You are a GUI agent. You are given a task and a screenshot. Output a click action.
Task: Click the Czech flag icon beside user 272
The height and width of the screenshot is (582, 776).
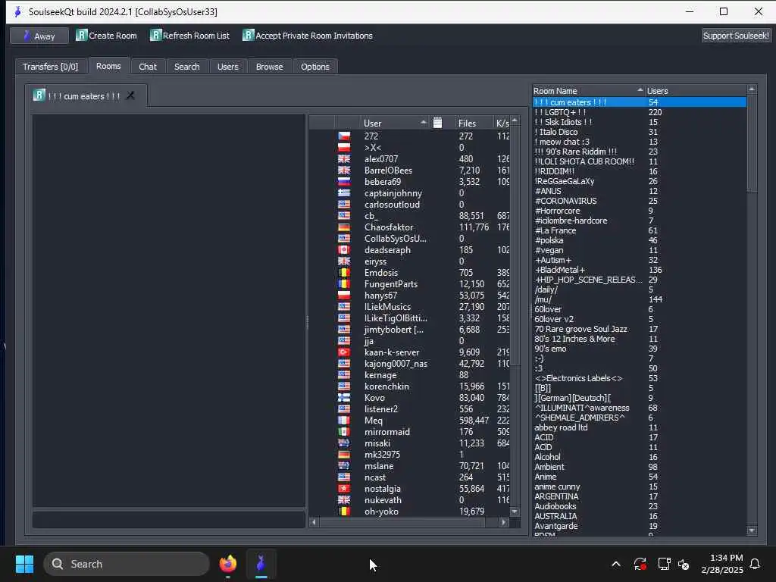pyautogui.click(x=344, y=136)
